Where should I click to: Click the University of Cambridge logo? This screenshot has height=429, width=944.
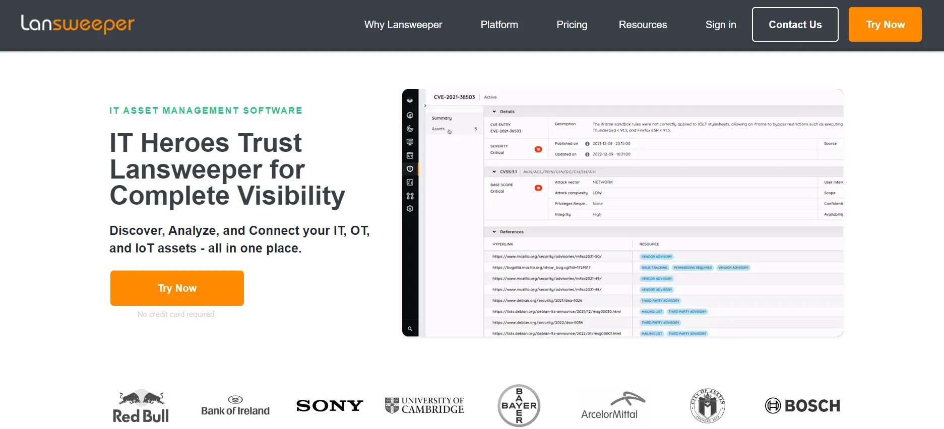[424, 405]
